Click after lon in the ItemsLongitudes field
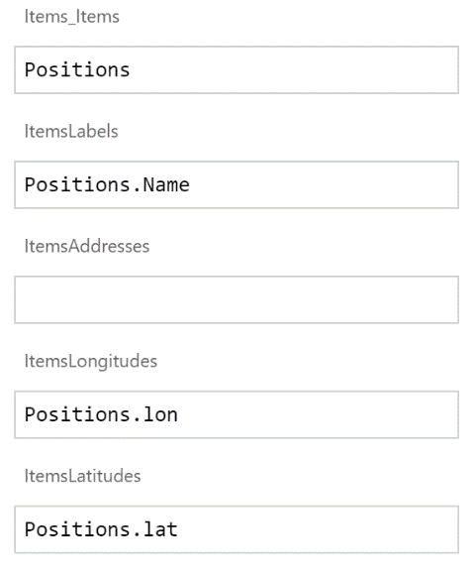 point(179,414)
